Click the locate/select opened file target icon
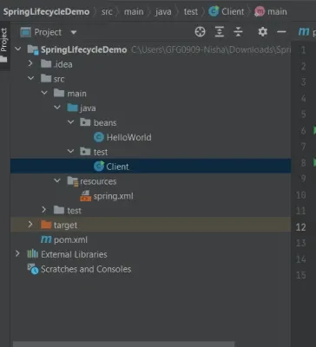316x347 pixels. click(x=200, y=32)
